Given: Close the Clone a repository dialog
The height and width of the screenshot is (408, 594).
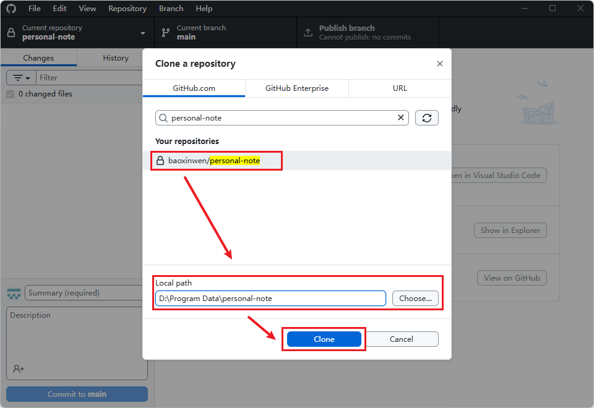Looking at the screenshot, I should (440, 64).
